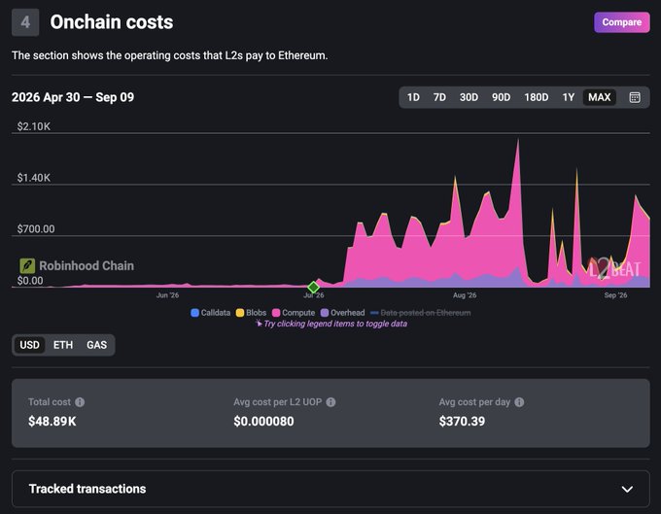This screenshot has height=514, width=661.
Task: Click the Sep '26 axis label
Action: point(615,295)
